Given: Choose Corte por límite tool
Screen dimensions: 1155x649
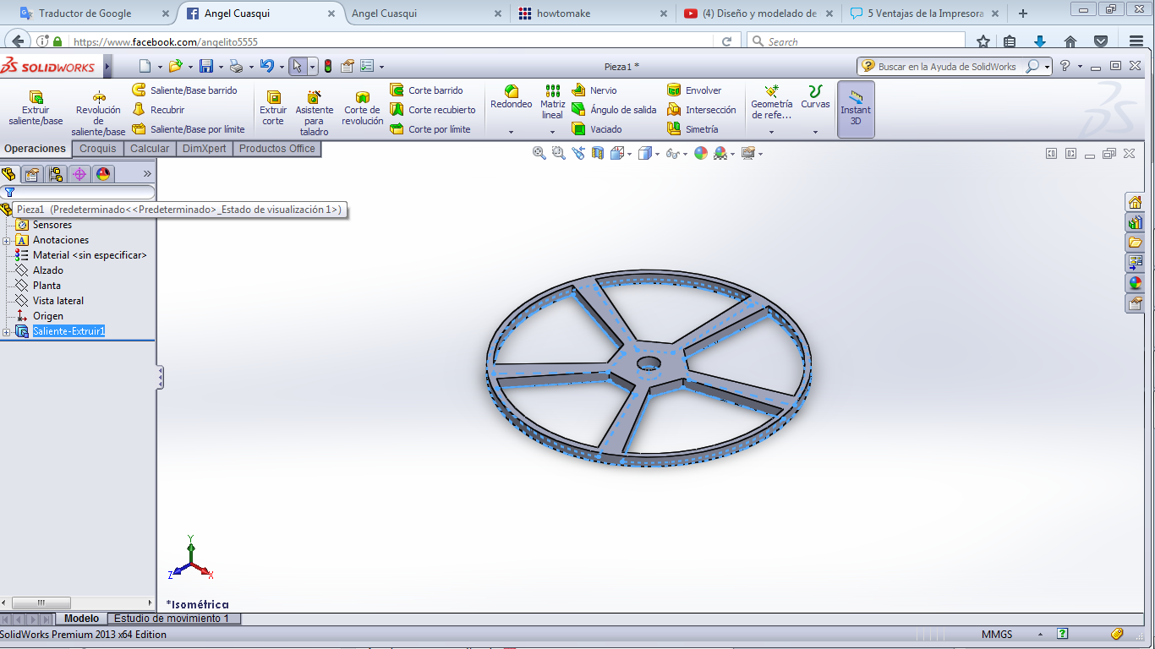Looking at the screenshot, I should tap(430, 128).
